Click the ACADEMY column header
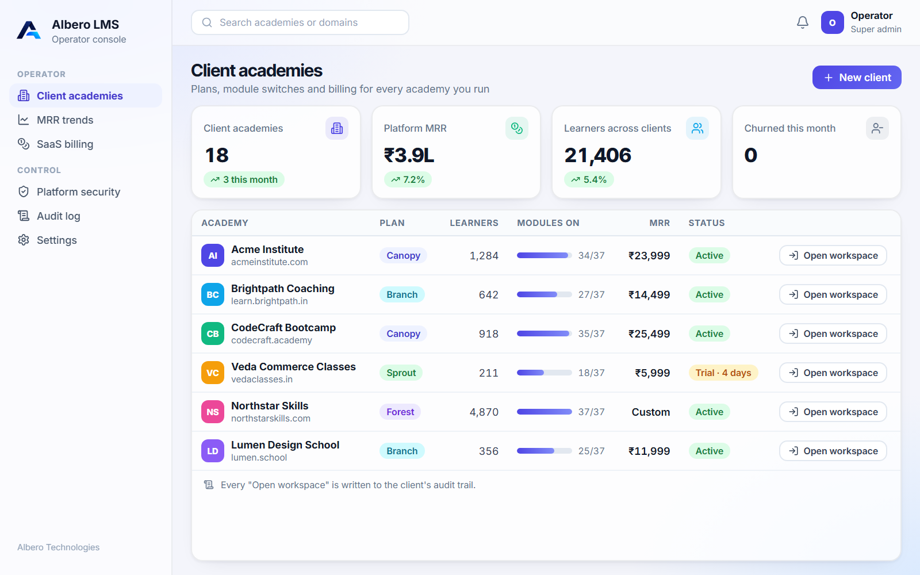The height and width of the screenshot is (575, 920). coord(225,223)
